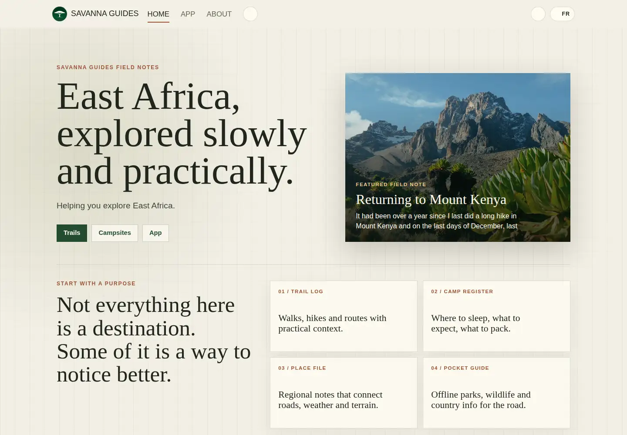Go to the ABOUT page
Image resolution: width=627 pixels, height=435 pixels.
pyautogui.click(x=219, y=14)
